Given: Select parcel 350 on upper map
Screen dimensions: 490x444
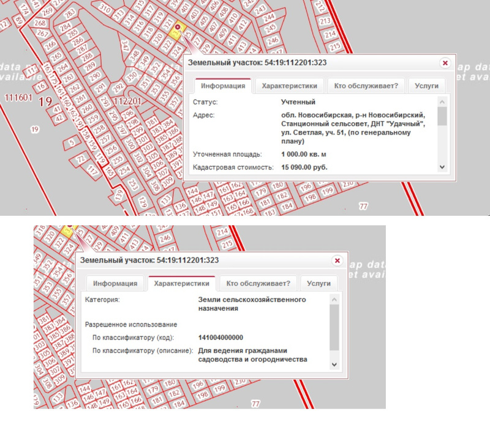Looking at the screenshot, I should (132, 76).
